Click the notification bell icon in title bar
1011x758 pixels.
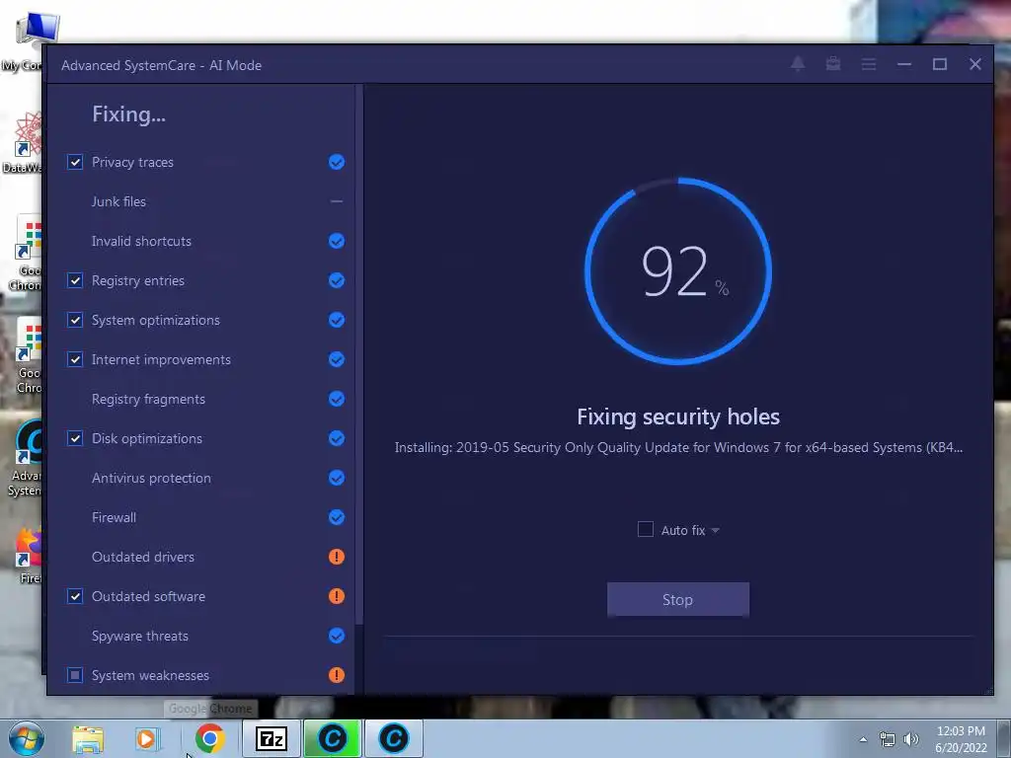[x=798, y=64]
